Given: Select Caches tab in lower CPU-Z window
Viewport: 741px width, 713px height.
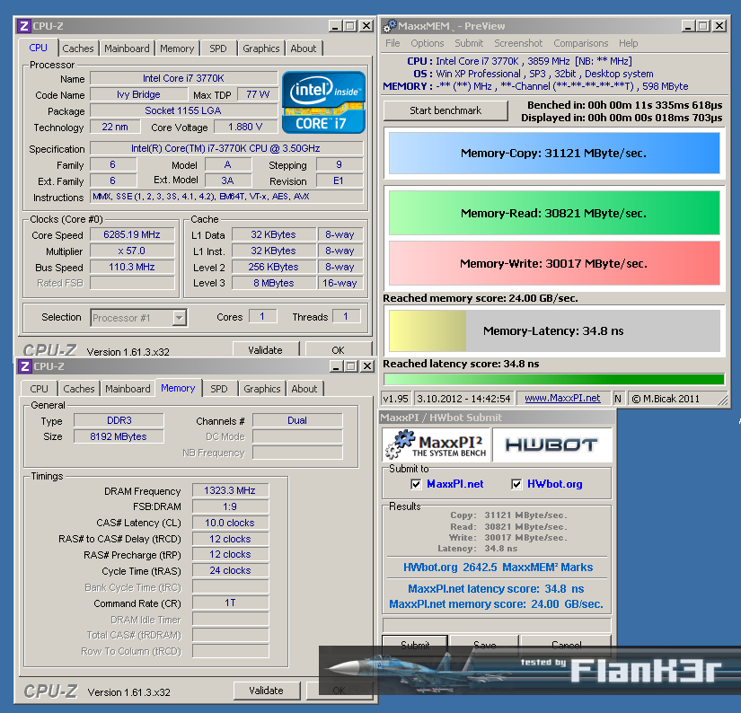Looking at the screenshot, I should point(79,389).
